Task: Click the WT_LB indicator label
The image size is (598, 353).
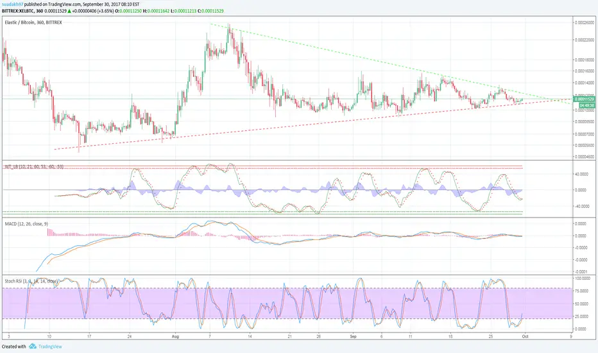Action: point(34,167)
